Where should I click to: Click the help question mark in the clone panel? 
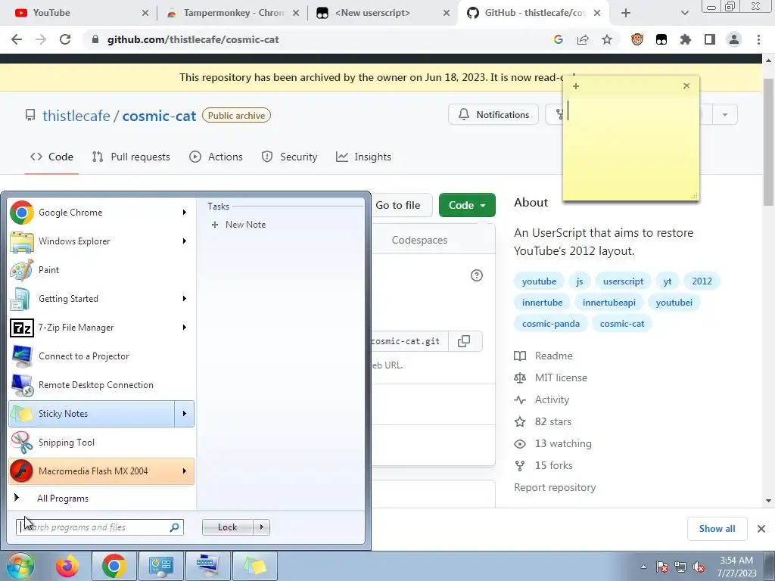pyautogui.click(x=477, y=275)
